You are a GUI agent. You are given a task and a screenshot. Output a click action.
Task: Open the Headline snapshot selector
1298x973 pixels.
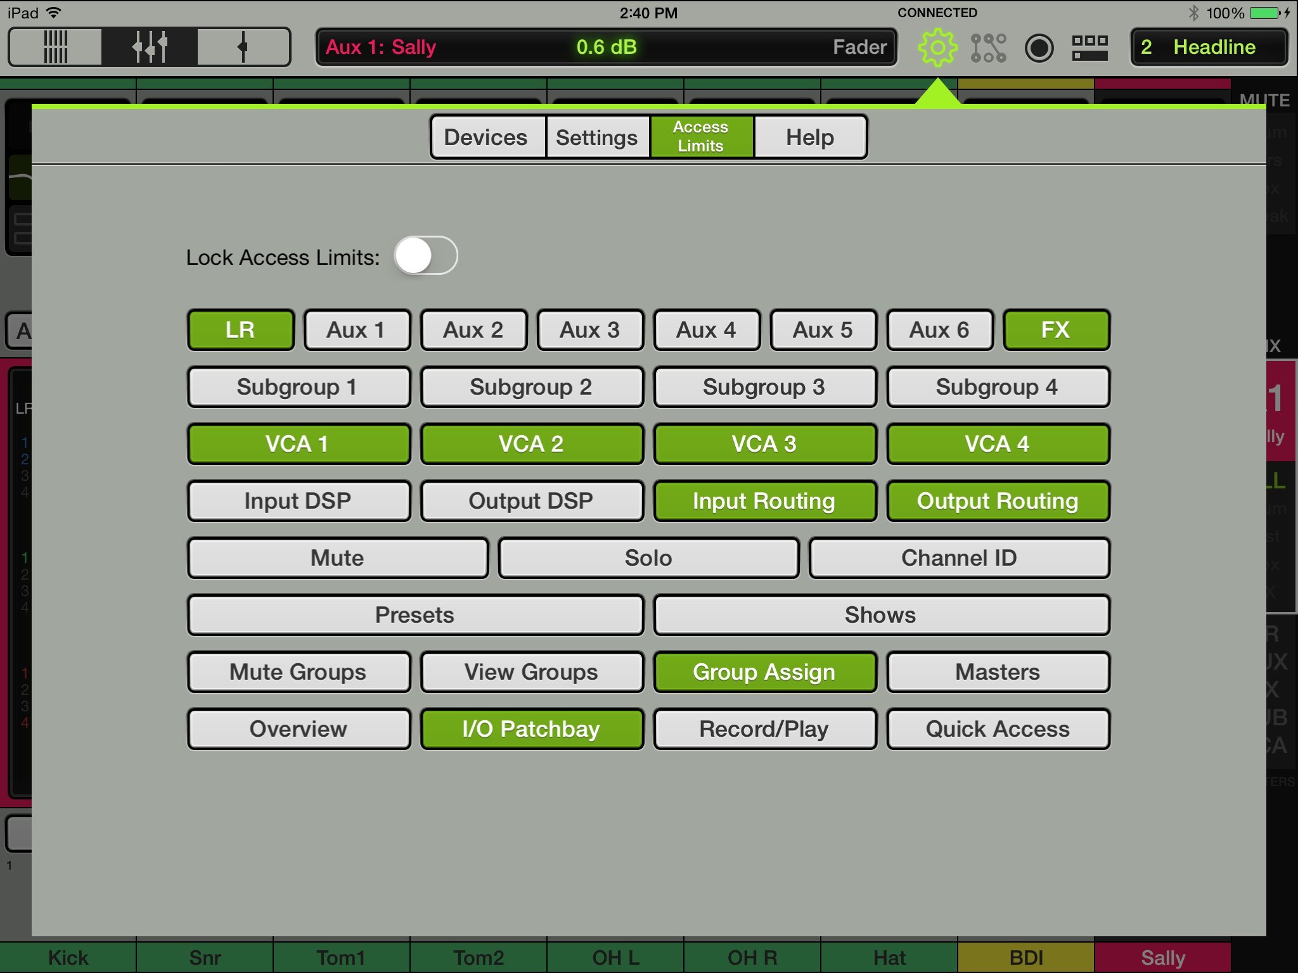click(1208, 47)
